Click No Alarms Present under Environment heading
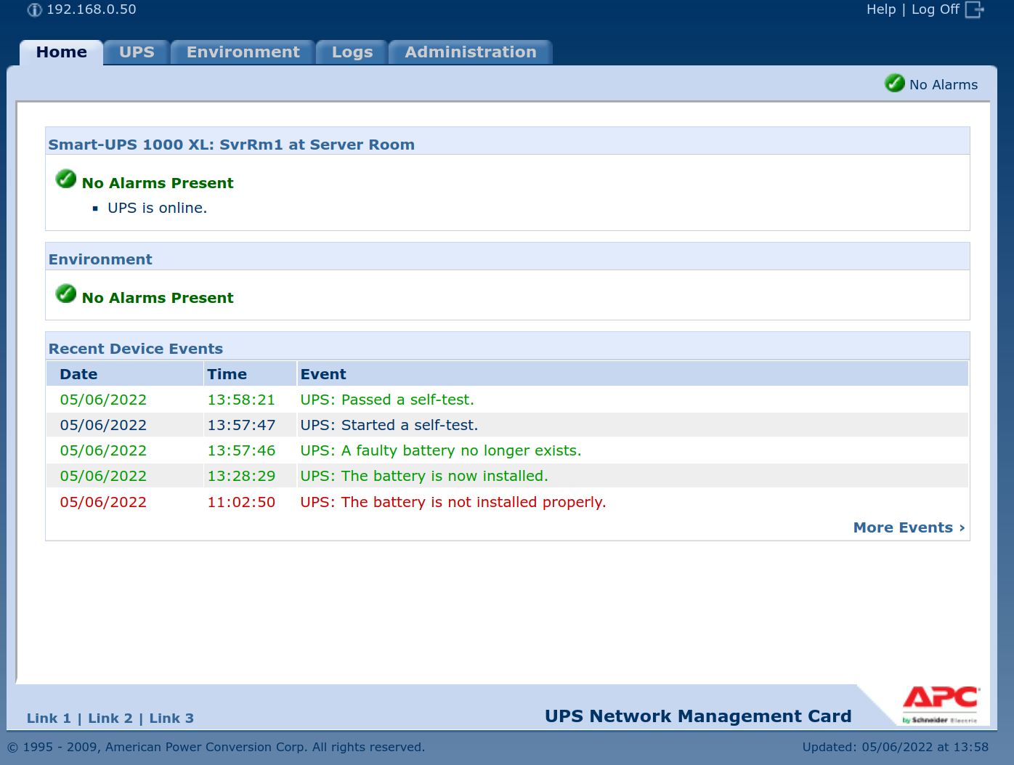The width and height of the screenshot is (1014, 765). pyautogui.click(x=158, y=298)
